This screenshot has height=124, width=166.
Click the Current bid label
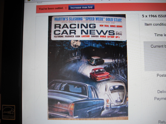[x=158, y=47]
